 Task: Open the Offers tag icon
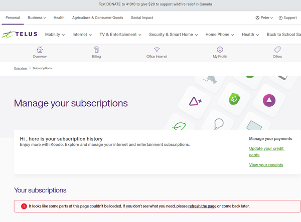(277, 50)
